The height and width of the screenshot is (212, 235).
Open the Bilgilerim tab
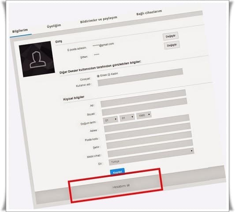coord(20,31)
